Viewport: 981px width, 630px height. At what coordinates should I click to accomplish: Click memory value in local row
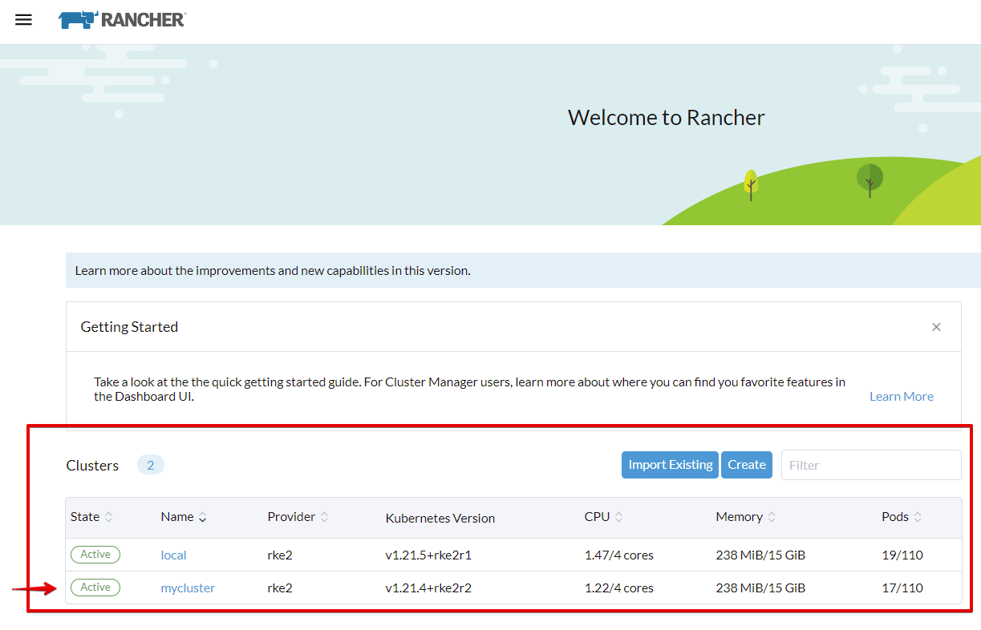(x=760, y=555)
